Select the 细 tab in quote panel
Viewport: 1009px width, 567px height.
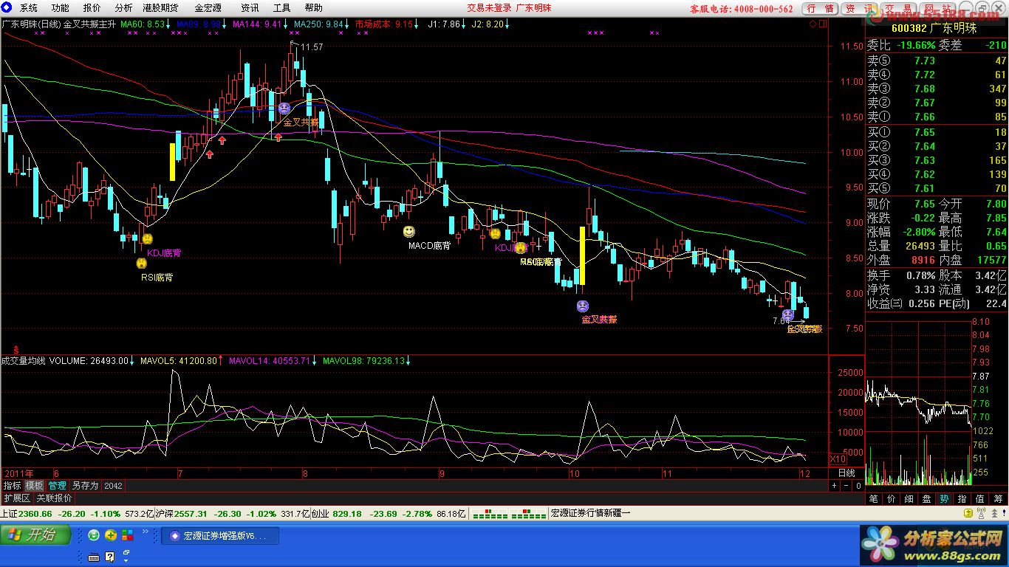tap(909, 499)
